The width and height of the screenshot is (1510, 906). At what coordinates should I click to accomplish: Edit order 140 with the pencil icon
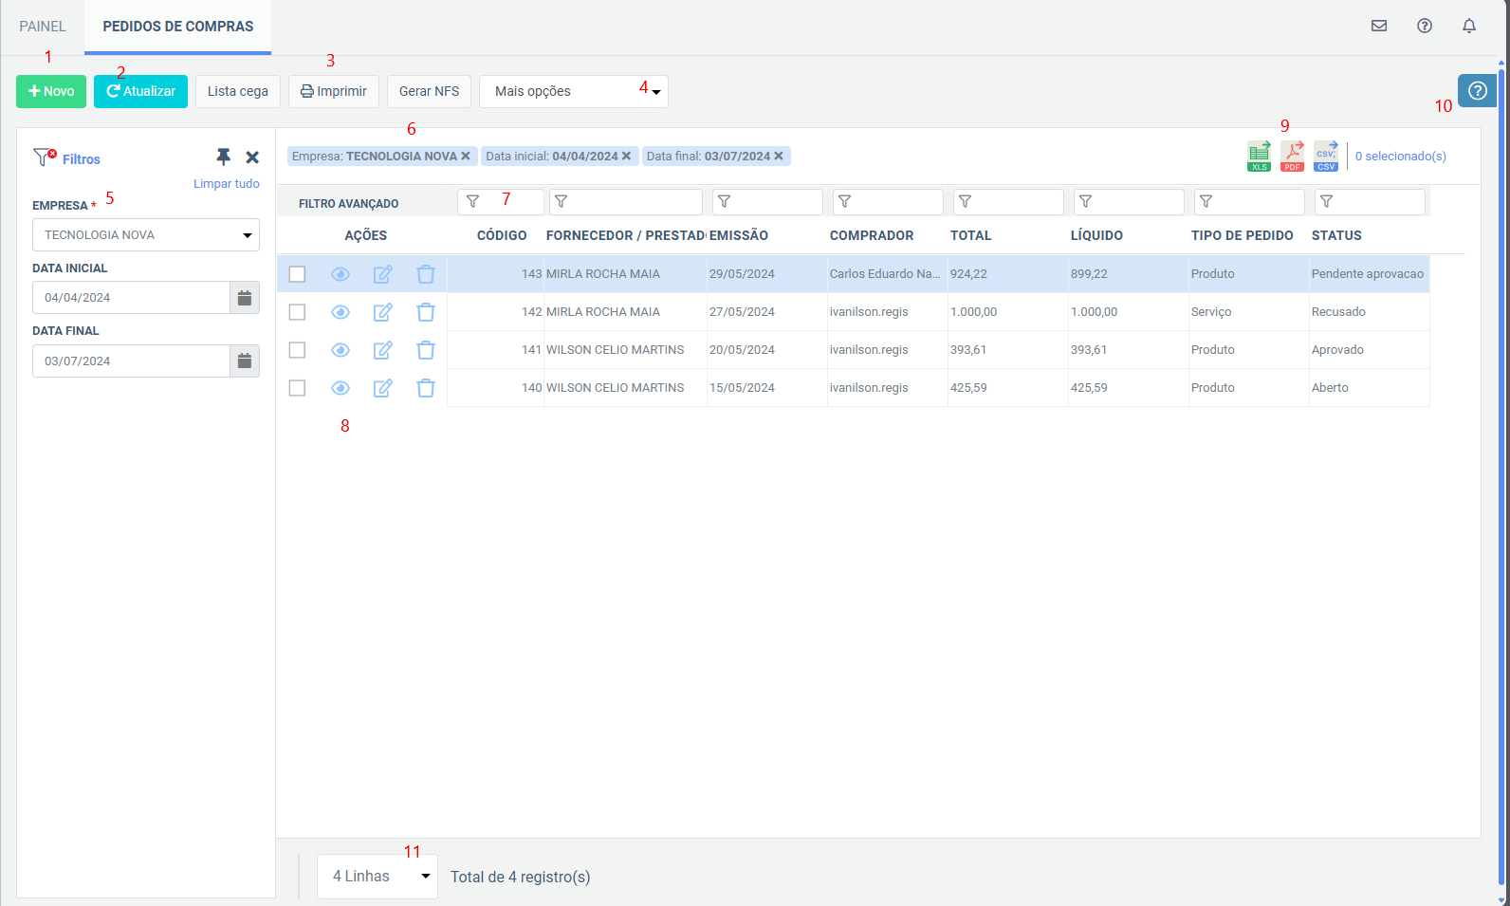coord(383,388)
